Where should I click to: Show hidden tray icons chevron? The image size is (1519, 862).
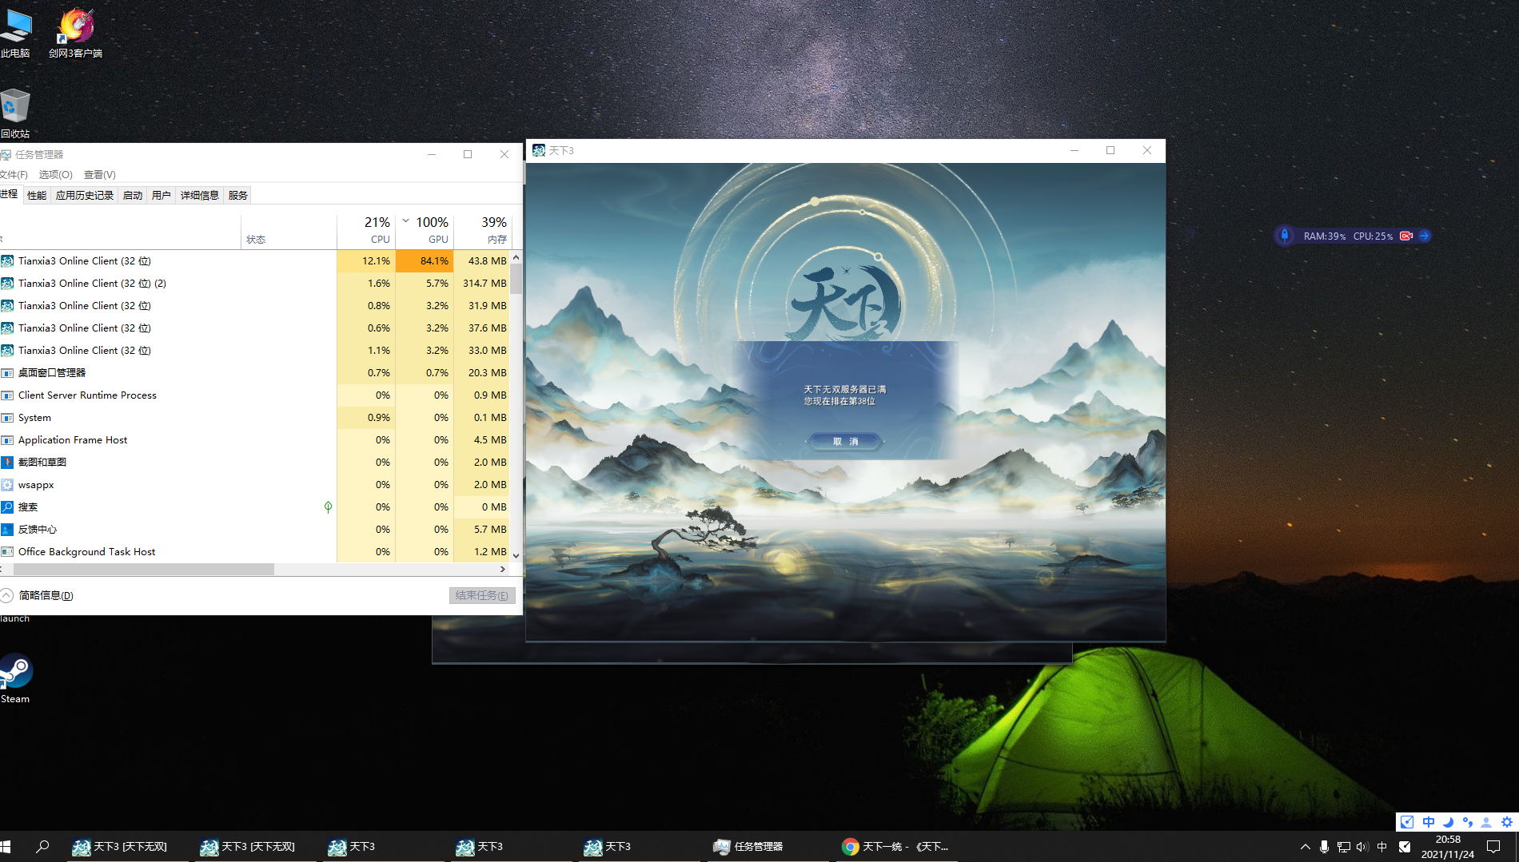tap(1305, 847)
